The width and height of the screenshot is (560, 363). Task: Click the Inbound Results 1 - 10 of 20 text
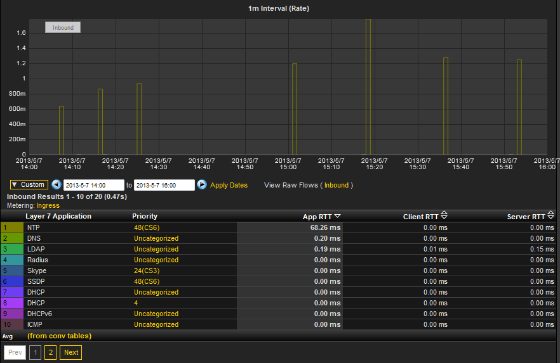[x=67, y=196]
